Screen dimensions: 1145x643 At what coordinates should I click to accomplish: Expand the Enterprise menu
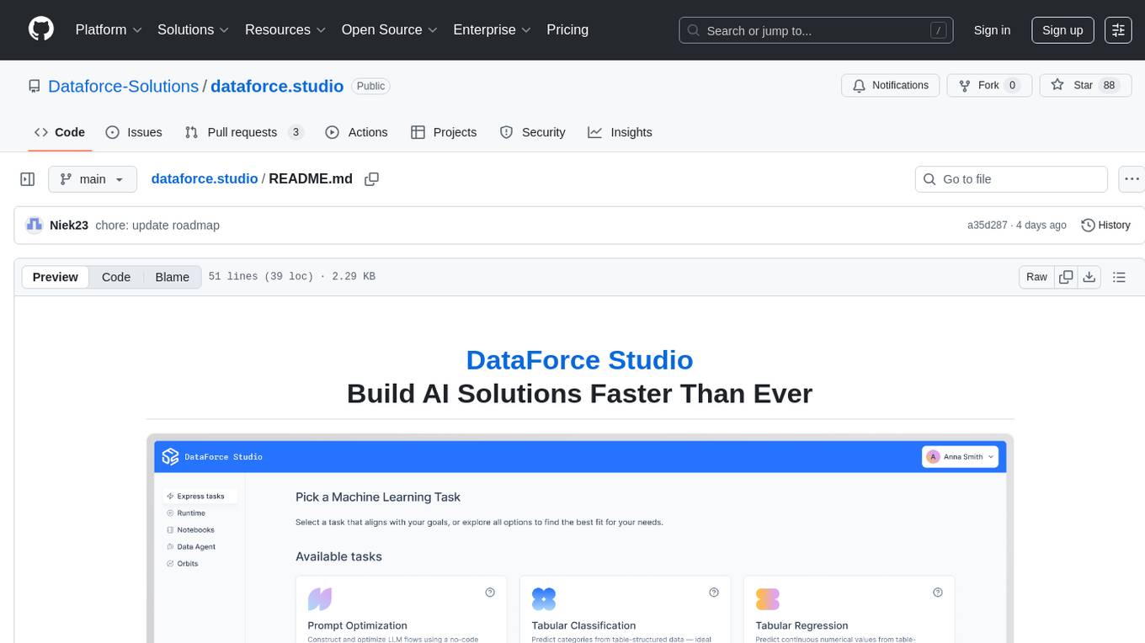[492, 29]
